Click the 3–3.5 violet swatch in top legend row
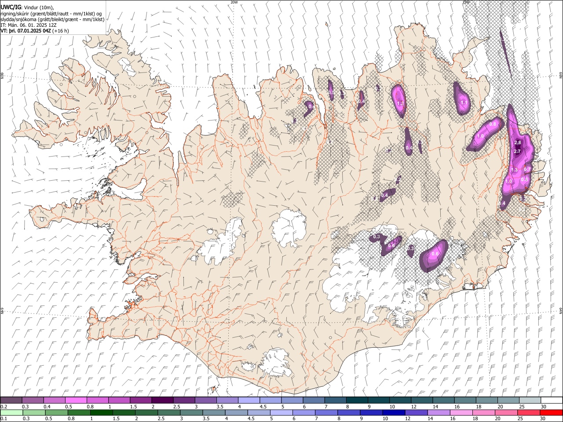This screenshot has width=563, height=422. coord(206,400)
